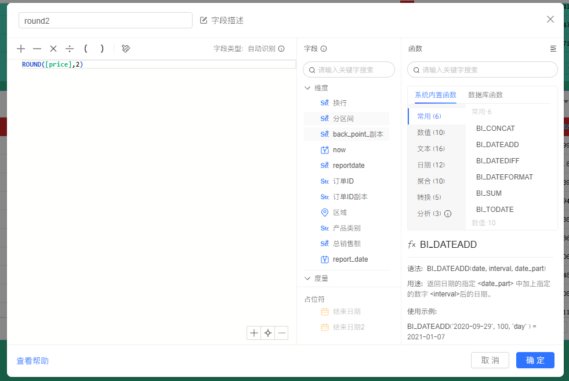
Task: Zoom in editor with bottom plus button
Action: 254,333
